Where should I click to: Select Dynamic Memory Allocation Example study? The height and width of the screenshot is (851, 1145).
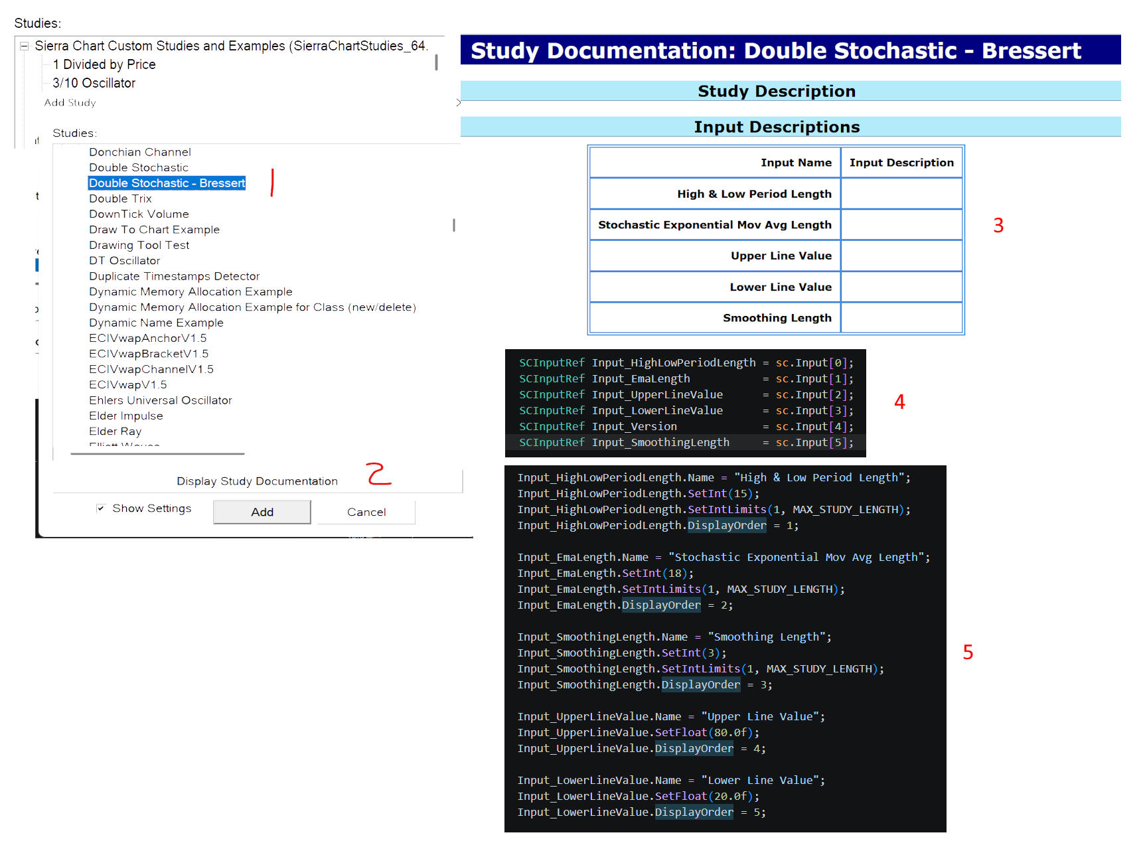point(191,291)
